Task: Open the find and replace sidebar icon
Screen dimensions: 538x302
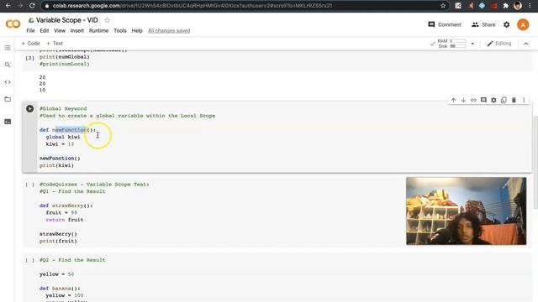Action: (x=8, y=65)
